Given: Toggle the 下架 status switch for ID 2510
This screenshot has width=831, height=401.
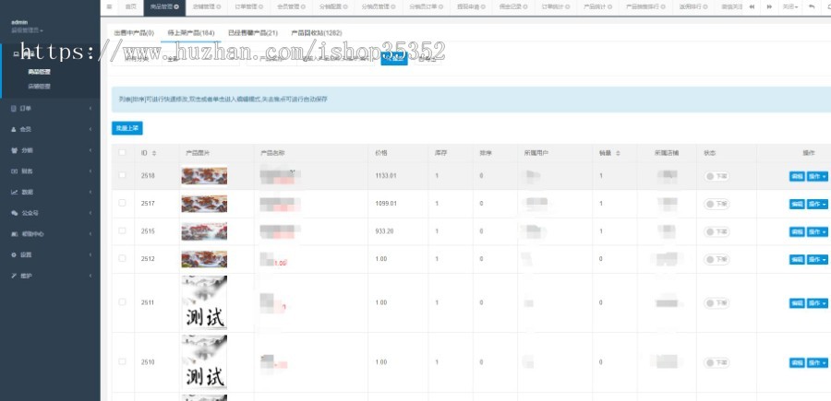Looking at the screenshot, I should point(717,362).
